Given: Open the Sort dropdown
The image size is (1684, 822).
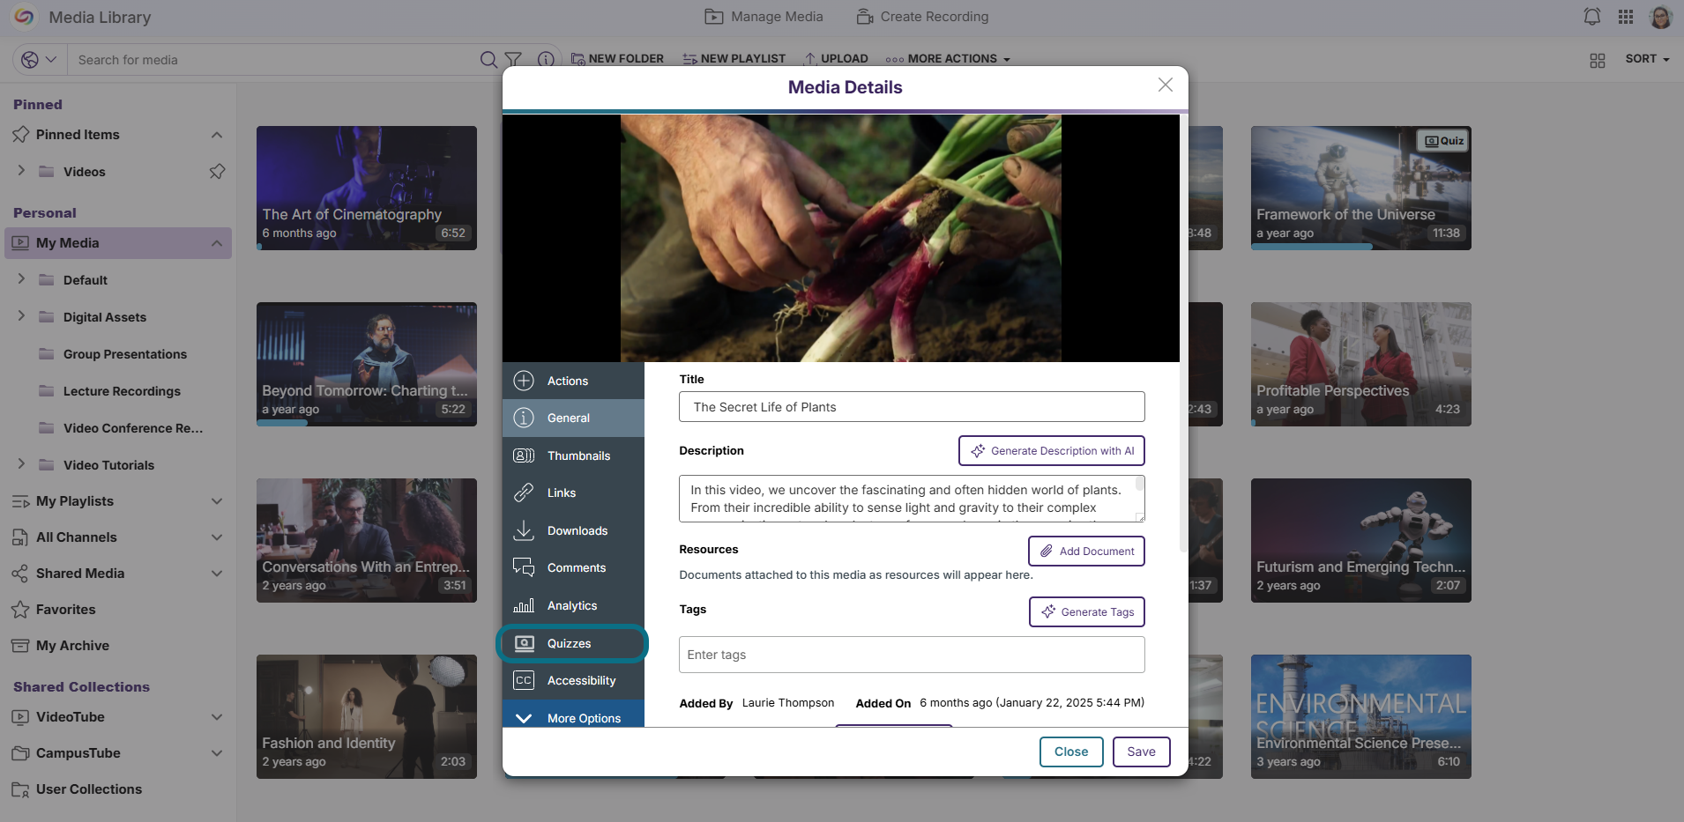Looking at the screenshot, I should (1647, 59).
